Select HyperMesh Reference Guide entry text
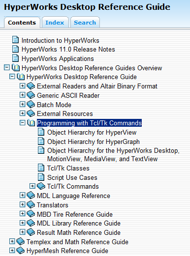 point(67,251)
